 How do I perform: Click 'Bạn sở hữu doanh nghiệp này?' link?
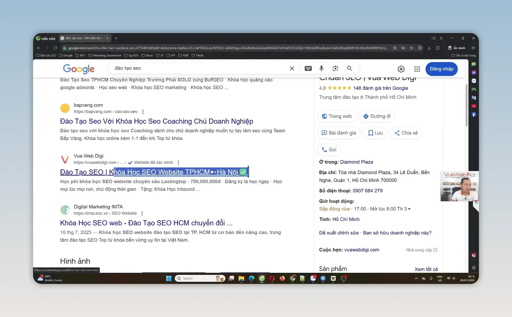click(x=397, y=233)
